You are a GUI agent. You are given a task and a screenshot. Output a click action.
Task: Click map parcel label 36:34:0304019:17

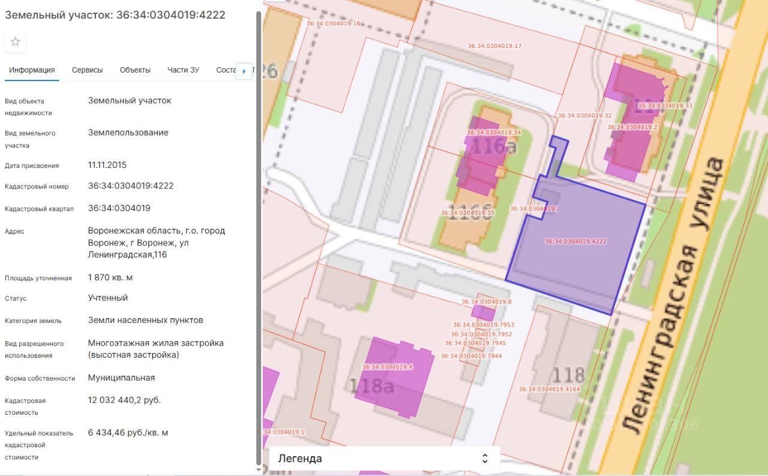(494, 46)
